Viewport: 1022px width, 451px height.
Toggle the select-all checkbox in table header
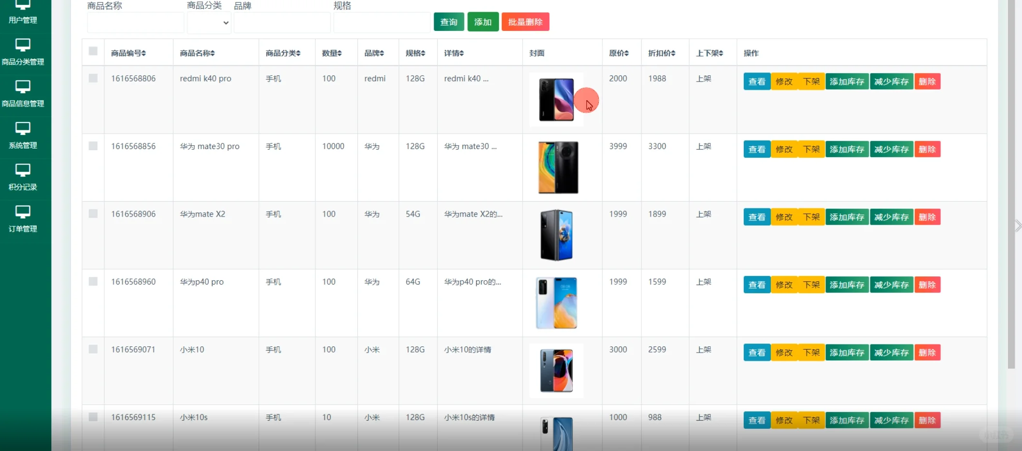pos(93,52)
